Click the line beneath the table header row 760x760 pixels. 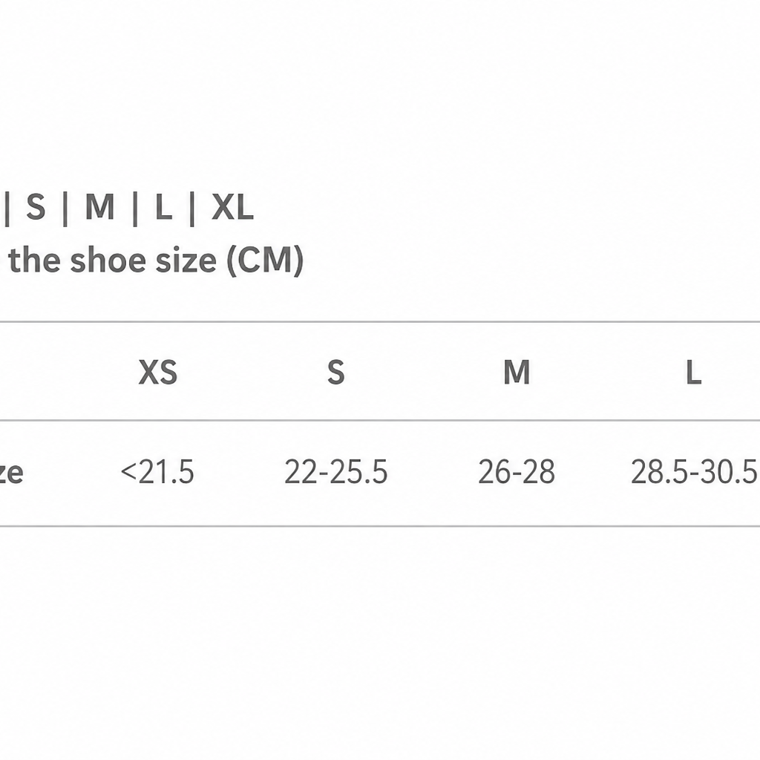pyautogui.click(x=380, y=420)
